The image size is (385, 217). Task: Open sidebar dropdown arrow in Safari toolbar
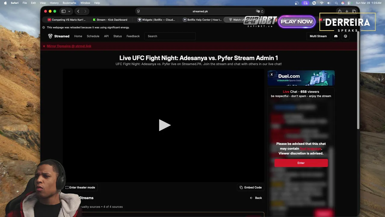coord(69,11)
